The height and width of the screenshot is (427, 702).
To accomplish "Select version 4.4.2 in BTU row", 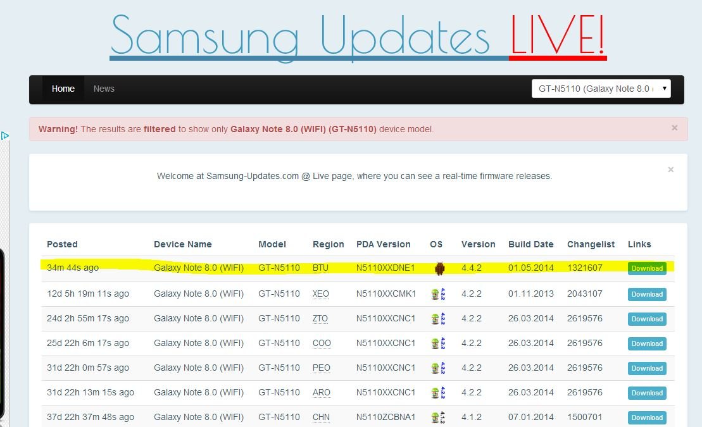I will pyautogui.click(x=472, y=268).
